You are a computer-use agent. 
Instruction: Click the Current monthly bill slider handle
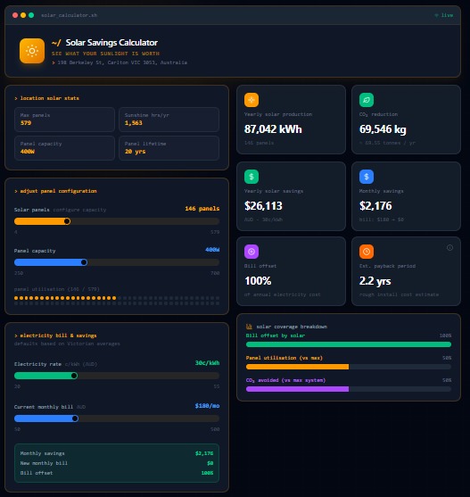pos(75,418)
